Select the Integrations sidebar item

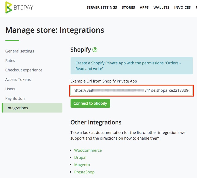point(32,108)
